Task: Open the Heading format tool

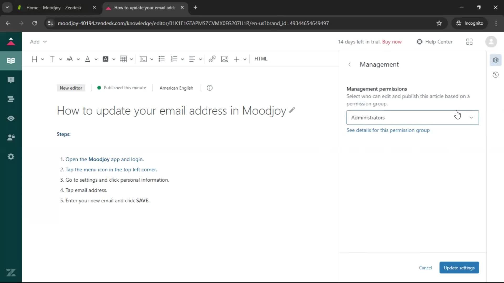Action: coord(34,59)
